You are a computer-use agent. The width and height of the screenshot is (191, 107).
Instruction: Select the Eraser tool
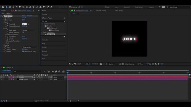(x=44, y=7)
